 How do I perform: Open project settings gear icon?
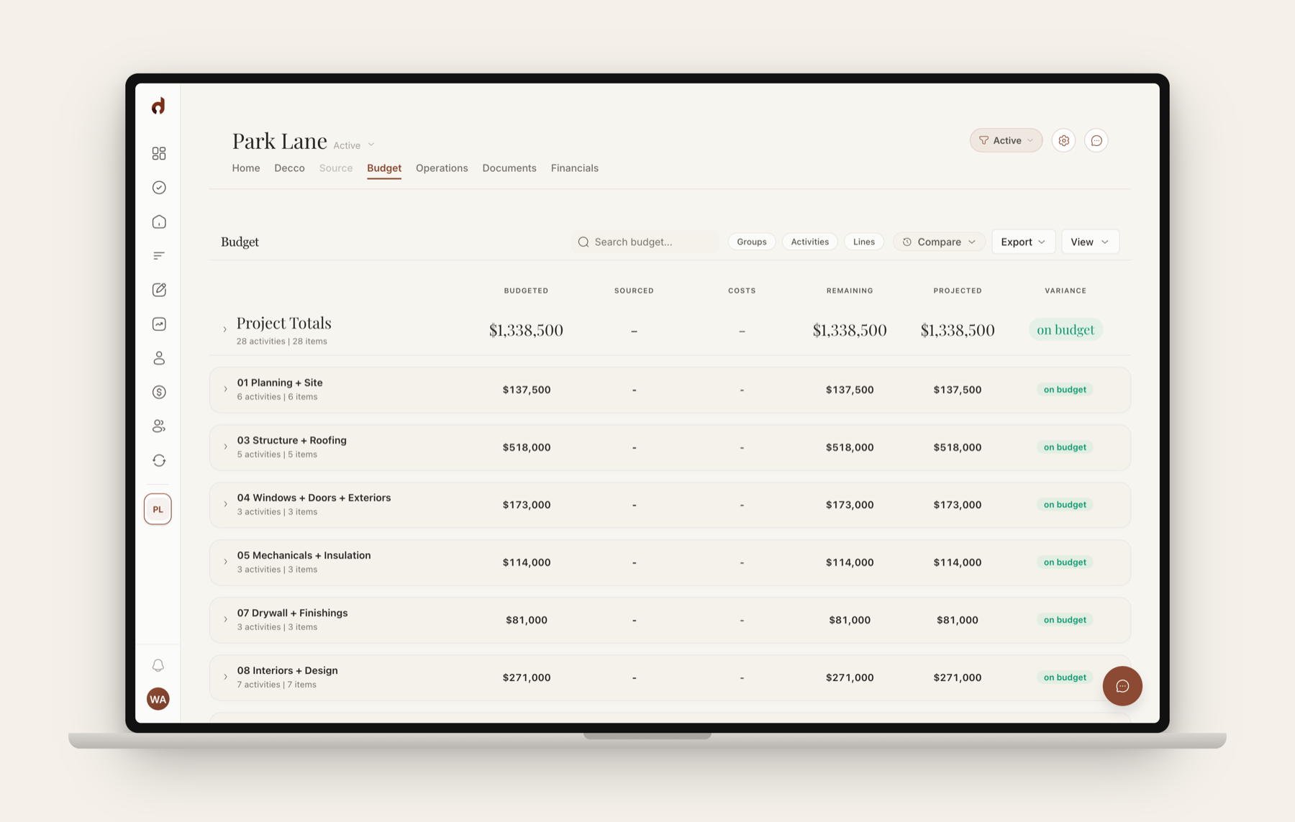point(1063,140)
